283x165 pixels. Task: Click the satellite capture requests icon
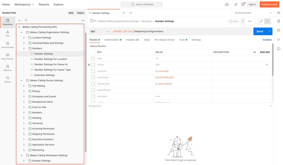(236, 4)
